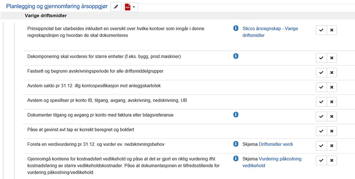This screenshot has height=179, width=355.
Task: Click the pencil edit icon beside the title
Action: pyautogui.click(x=116, y=7)
